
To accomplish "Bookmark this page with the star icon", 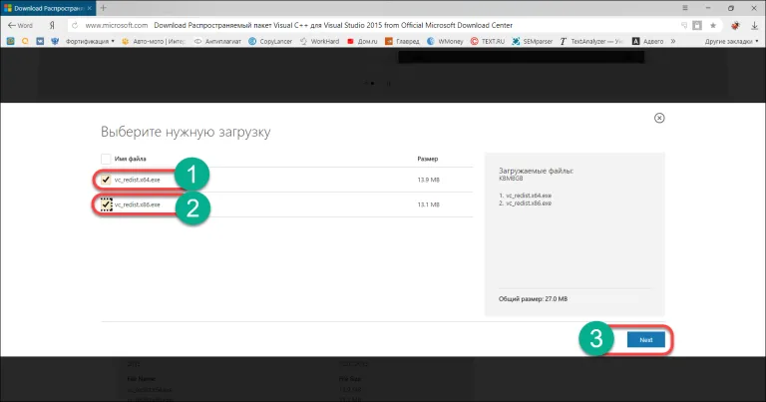I will [713, 25].
